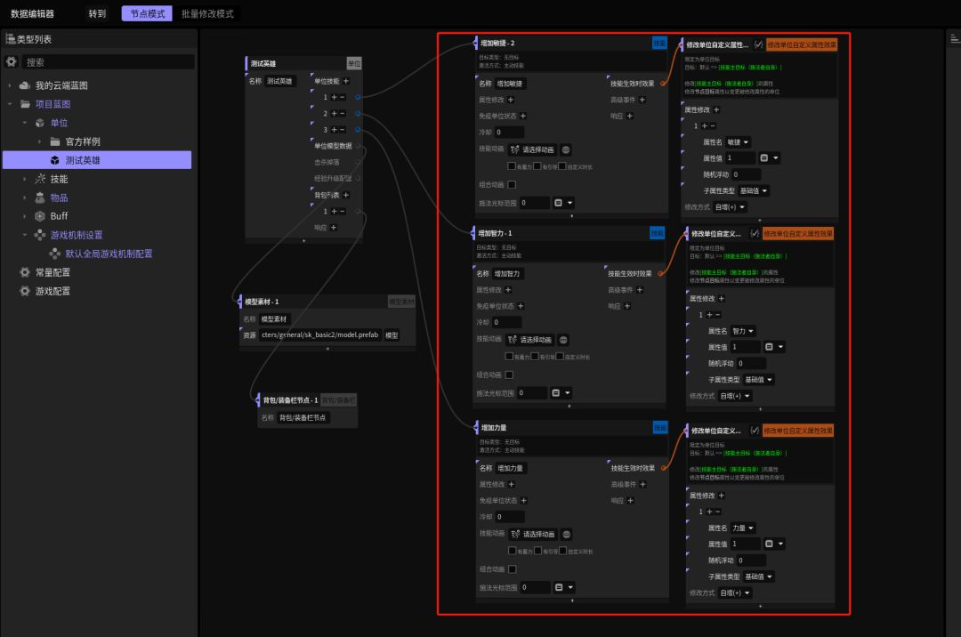Click the plus icon beside 高级事件 in 增加智力
The height and width of the screenshot is (637, 961).
click(640, 290)
